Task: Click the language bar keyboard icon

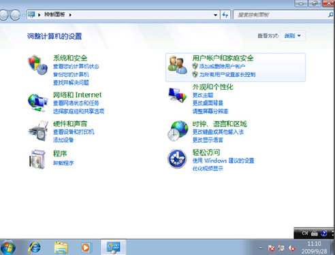Action: 315,233
